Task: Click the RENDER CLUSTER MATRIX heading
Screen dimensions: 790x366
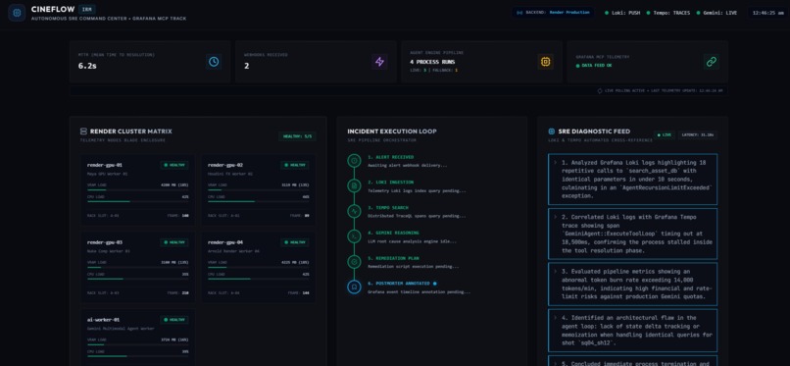Action: 131,131
